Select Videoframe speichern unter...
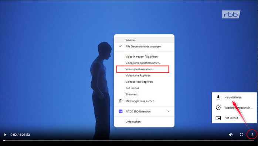 (x=144, y=63)
